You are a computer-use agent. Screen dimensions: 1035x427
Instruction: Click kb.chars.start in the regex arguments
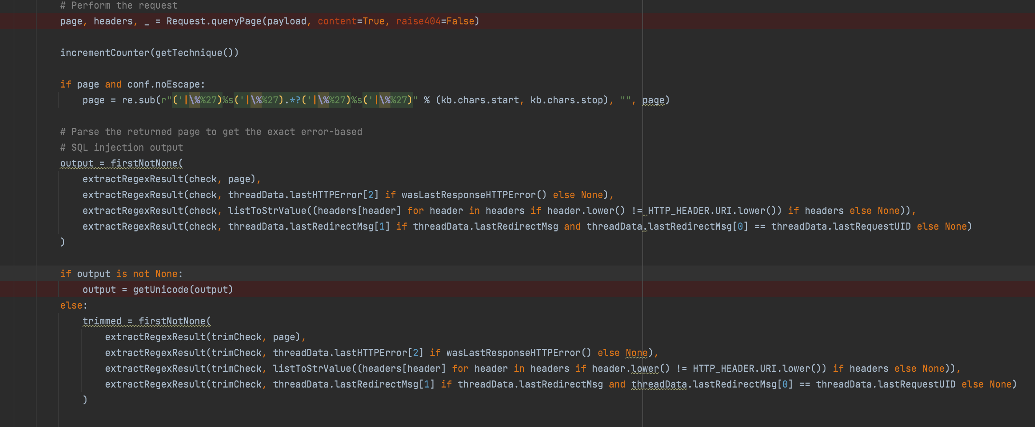480,100
